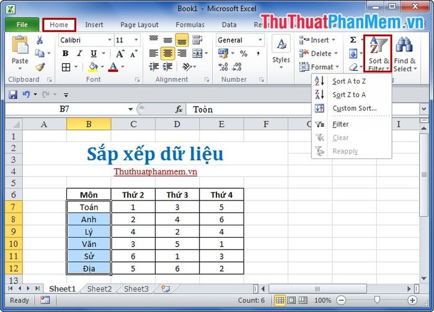Select the Format Painter brush
Image resolution: width=434 pixels, height=312 pixels.
[40, 67]
